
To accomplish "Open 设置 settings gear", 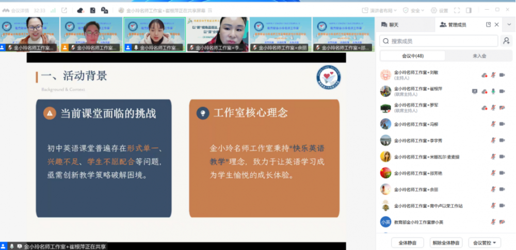I will 439,10.
